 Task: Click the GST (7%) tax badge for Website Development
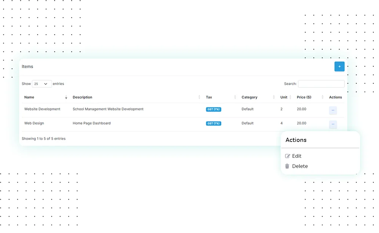click(x=213, y=109)
